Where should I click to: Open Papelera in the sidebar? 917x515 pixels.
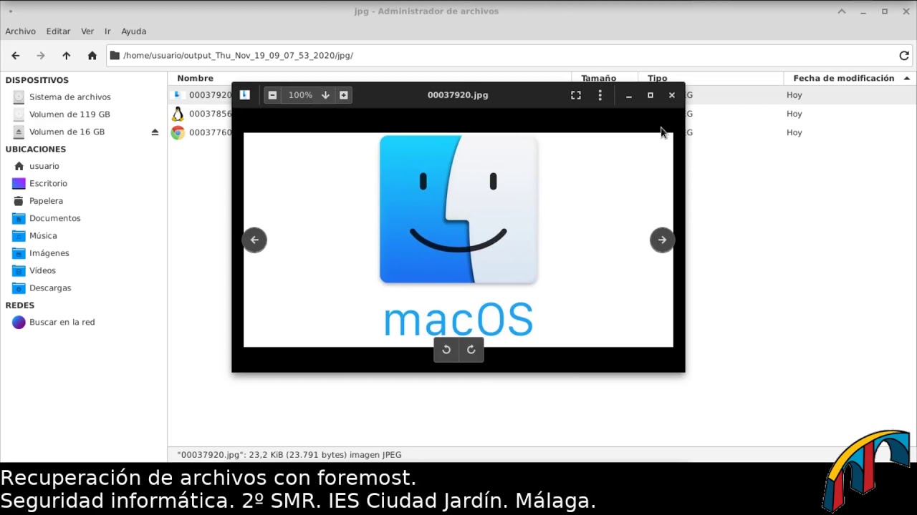point(46,201)
